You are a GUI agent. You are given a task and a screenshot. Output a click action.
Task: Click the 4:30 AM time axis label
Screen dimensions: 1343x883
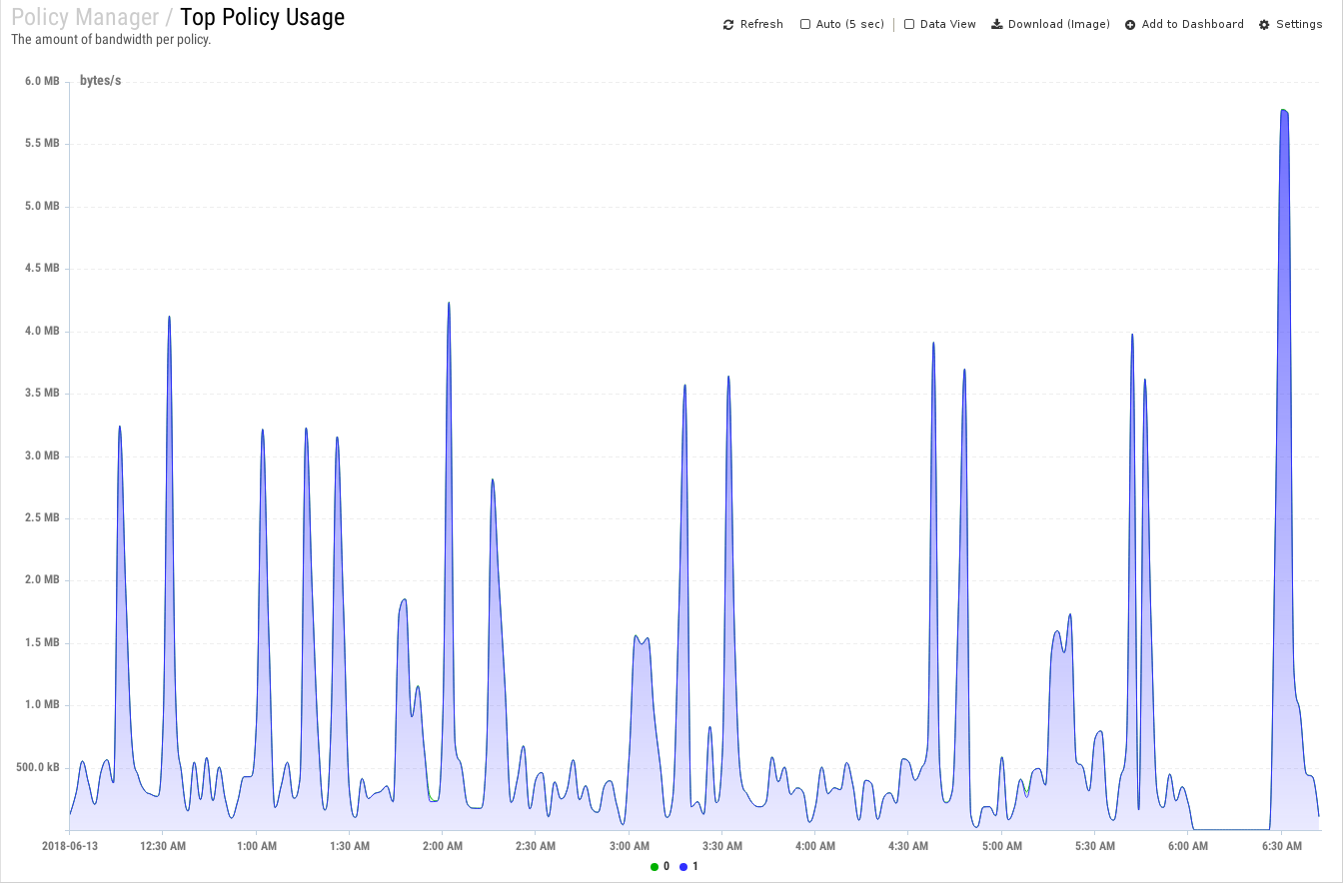click(908, 846)
